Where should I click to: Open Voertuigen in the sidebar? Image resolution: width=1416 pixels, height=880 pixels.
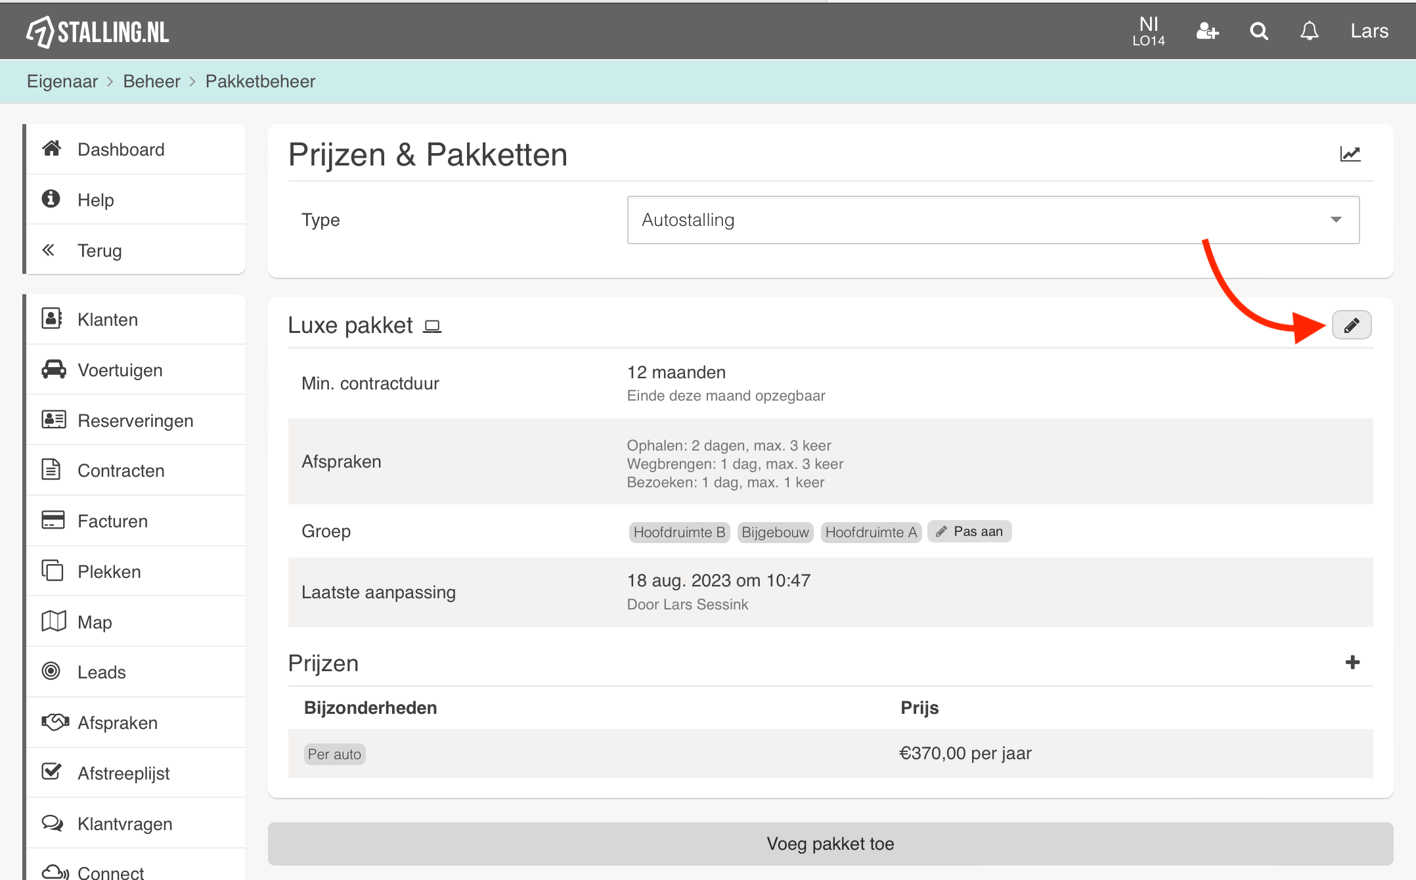[x=120, y=370]
